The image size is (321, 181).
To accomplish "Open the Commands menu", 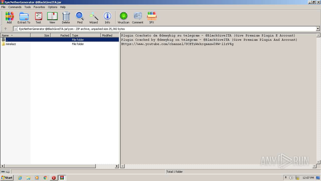I will point(15,7).
